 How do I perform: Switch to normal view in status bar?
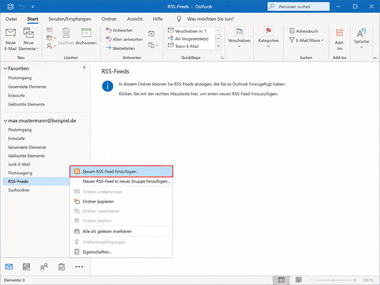point(281,280)
